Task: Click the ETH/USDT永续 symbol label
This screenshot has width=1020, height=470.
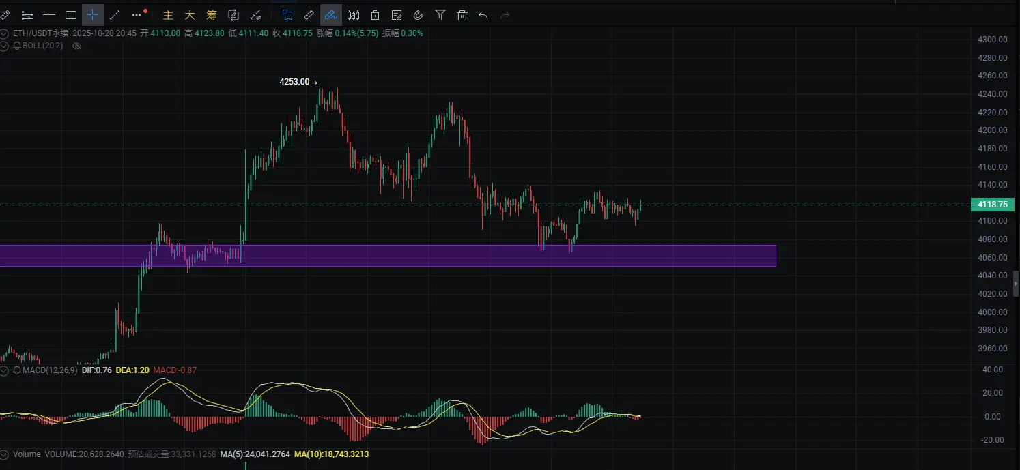Action: [41, 33]
